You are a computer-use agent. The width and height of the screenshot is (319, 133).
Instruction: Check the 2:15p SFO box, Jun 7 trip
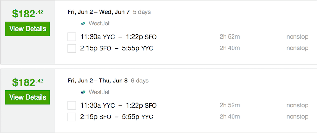tap(71, 48)
